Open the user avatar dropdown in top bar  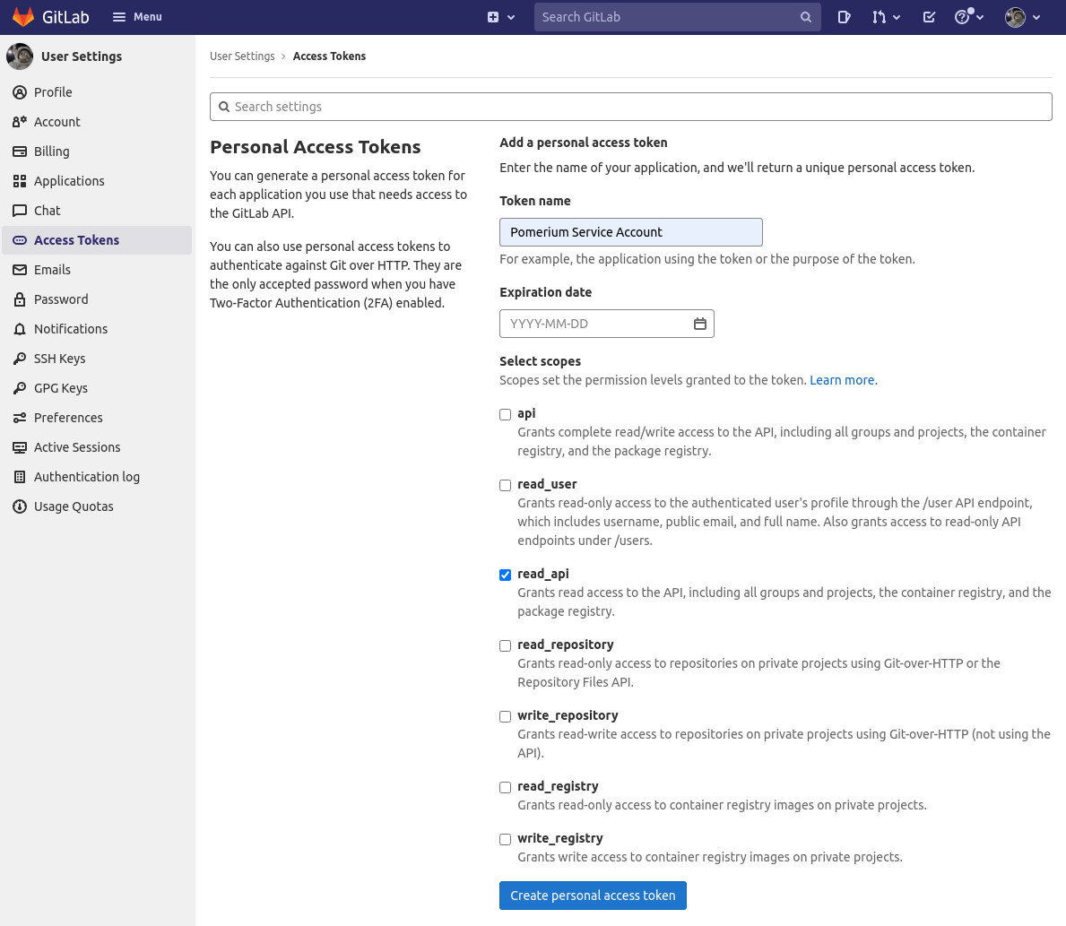pos(1022,18)
